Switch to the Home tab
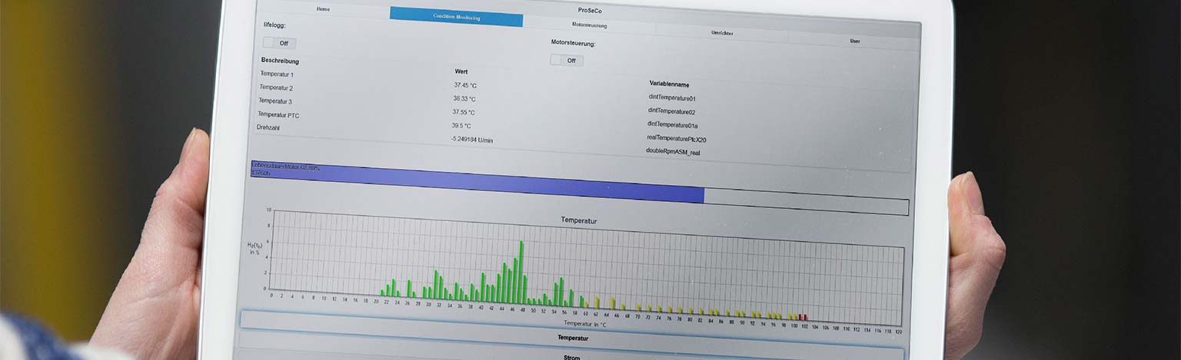The height and width of the screenshot is (360, 1181). [x=323, y=9]
